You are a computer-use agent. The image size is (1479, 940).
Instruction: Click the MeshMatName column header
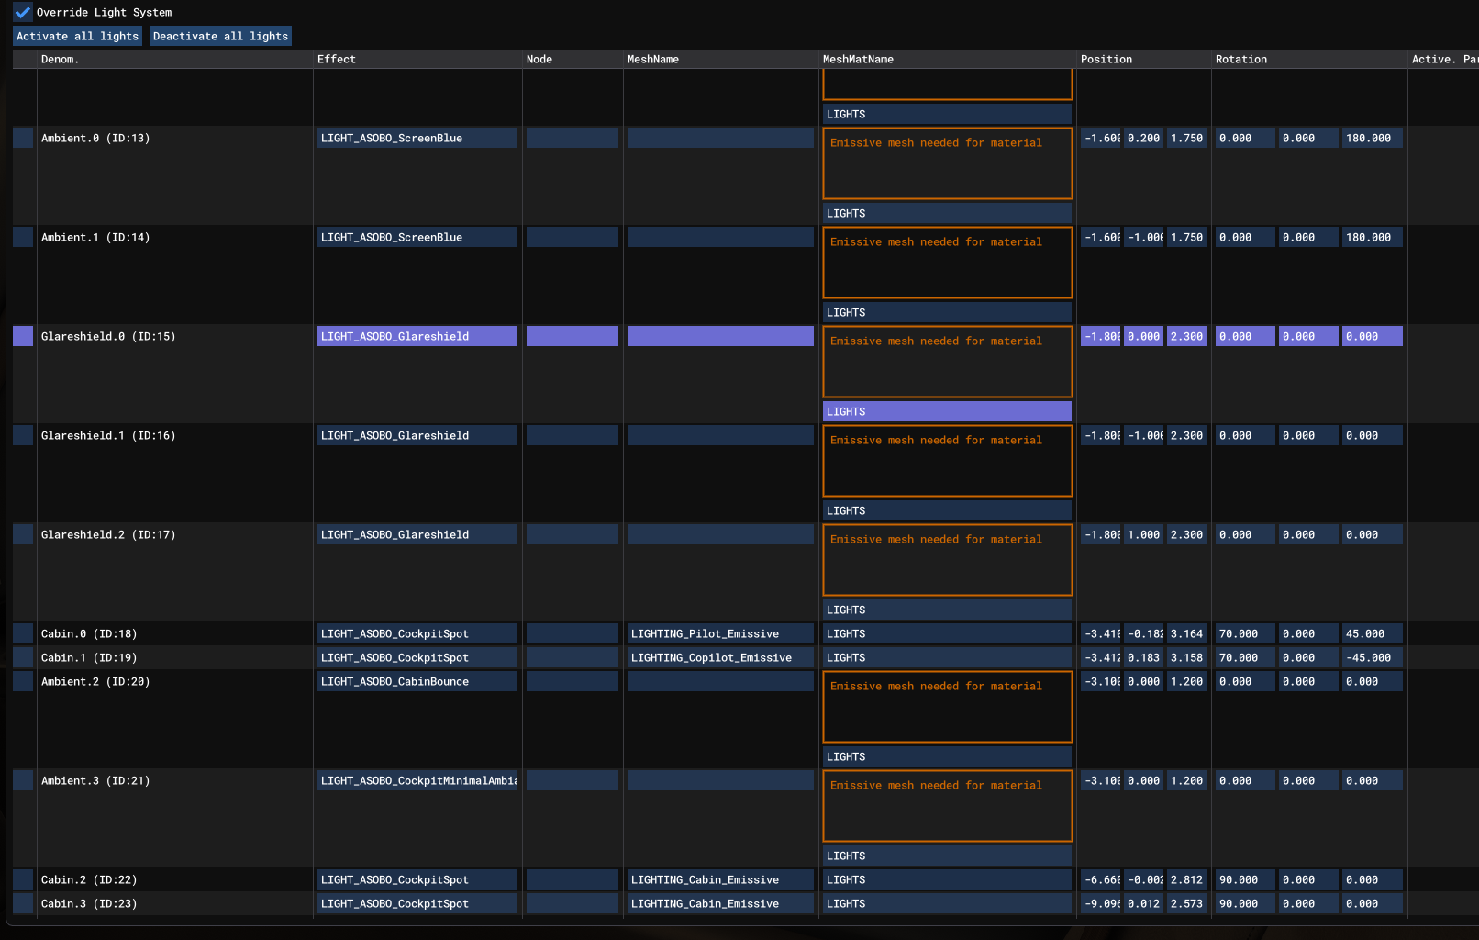click(858, 60)
